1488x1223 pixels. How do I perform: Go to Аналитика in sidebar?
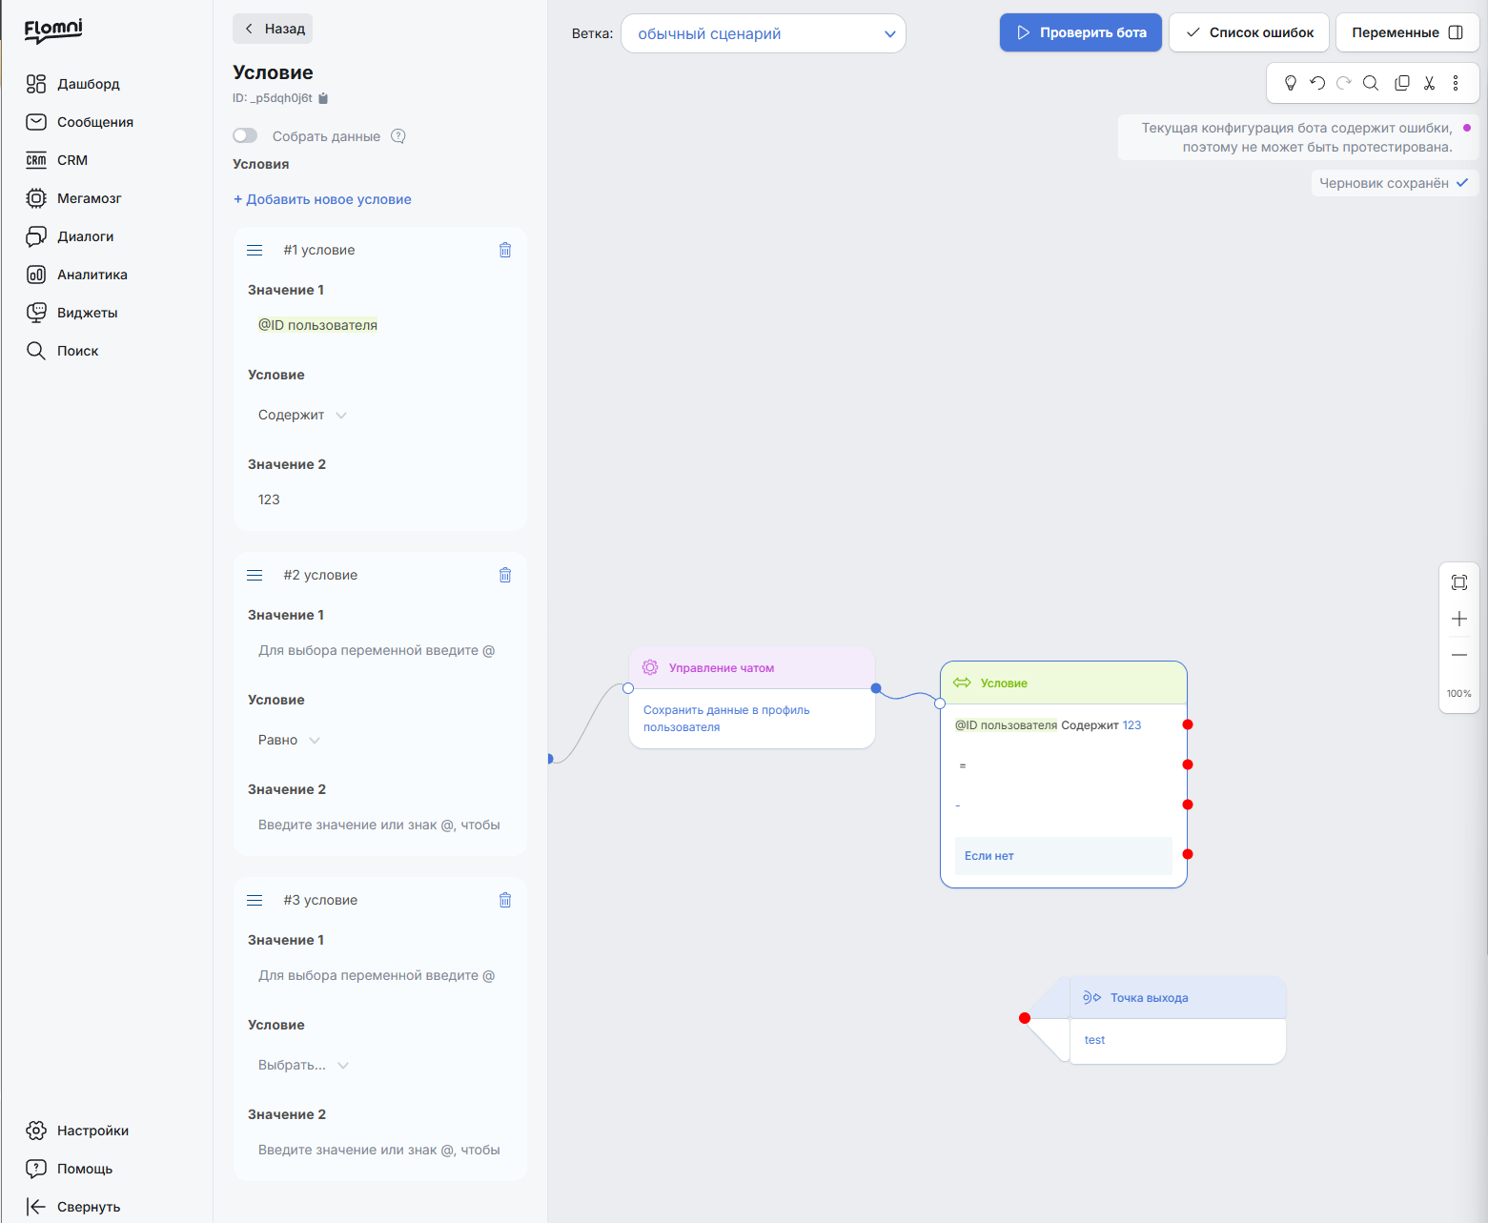pos(92,275)
